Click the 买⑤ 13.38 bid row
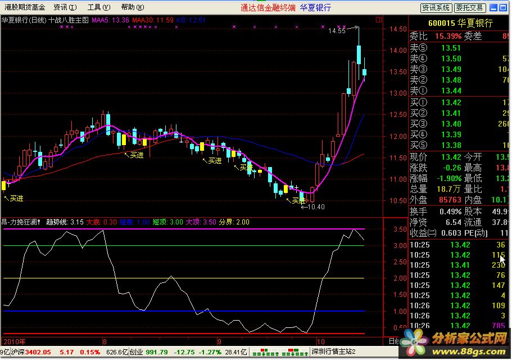Image resolution: width=512 pixels, height=360 pixels. [459, 145]
